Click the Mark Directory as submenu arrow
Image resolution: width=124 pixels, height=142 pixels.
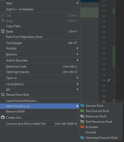[77, 106]
